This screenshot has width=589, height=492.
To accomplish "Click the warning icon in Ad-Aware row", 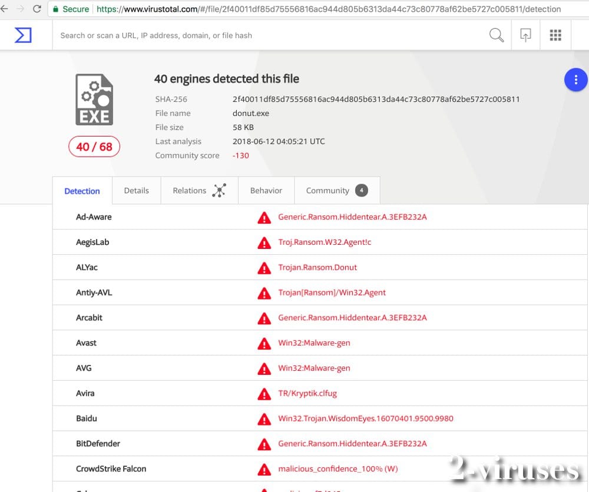I will click(264, 218).
